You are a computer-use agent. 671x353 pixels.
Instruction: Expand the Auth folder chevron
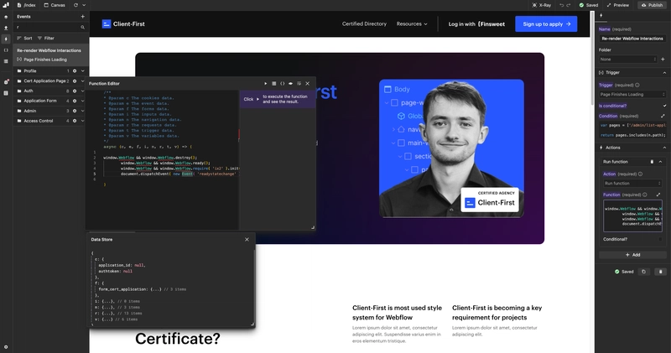coord(82,91)
